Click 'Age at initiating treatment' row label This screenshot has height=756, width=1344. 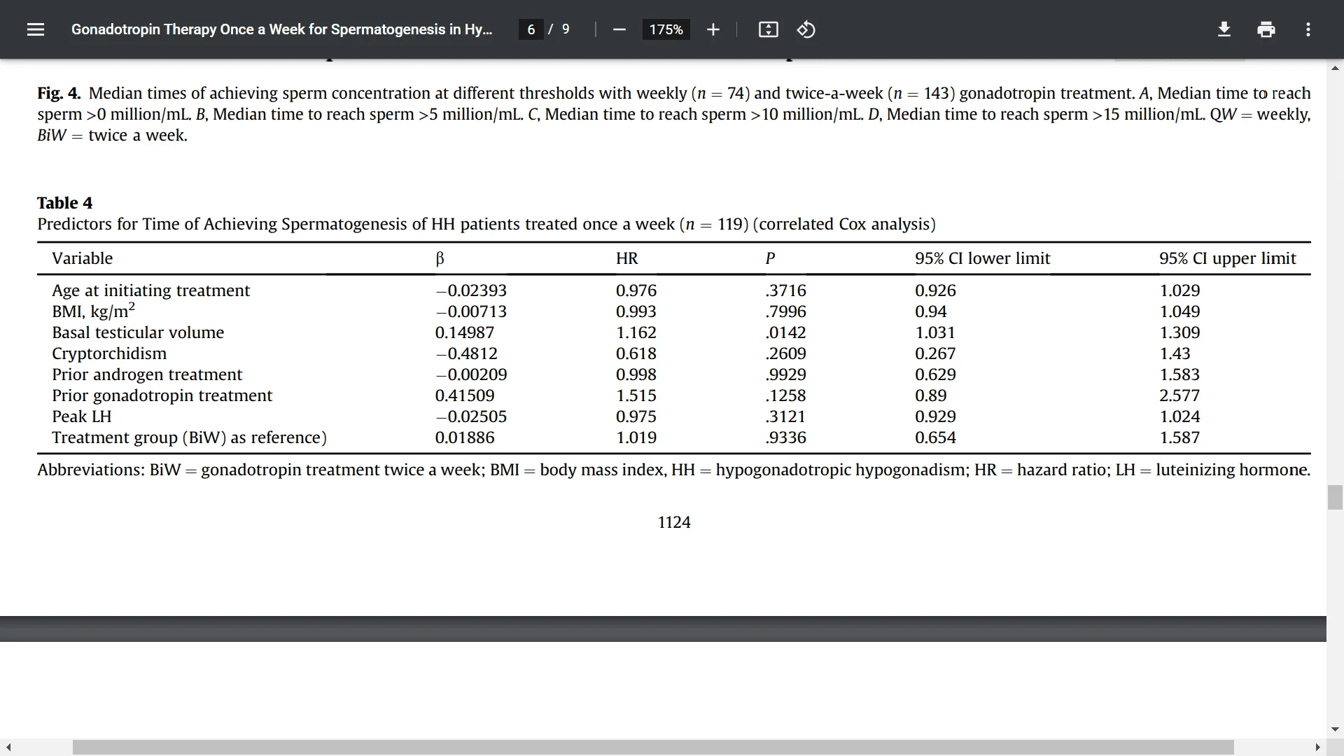click(x=150, y=290)
